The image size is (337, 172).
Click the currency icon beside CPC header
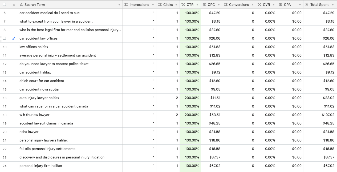pos(204,5)
